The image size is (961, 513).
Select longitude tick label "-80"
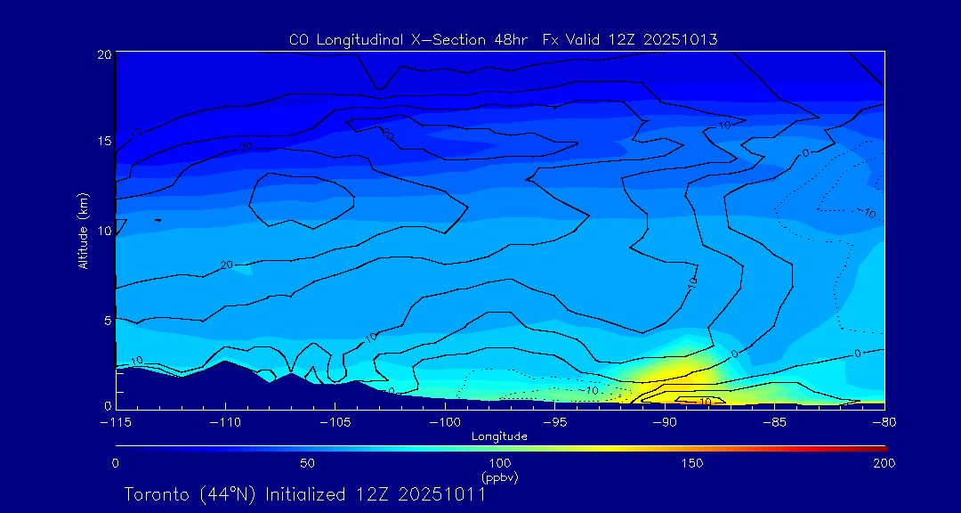[884, 423]
